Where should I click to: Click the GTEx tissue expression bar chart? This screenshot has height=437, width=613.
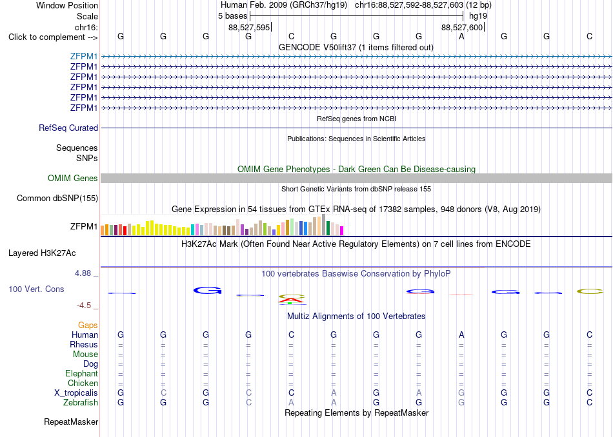222,225
